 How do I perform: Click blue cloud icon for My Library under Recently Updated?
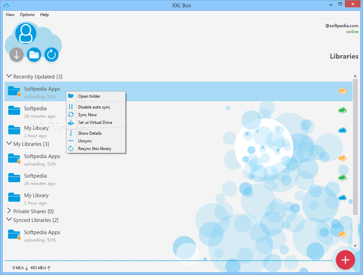[342, 130]
